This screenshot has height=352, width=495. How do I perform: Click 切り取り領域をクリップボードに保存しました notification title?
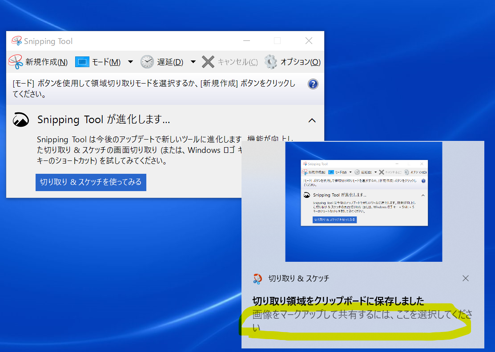(x=338, y=301)
